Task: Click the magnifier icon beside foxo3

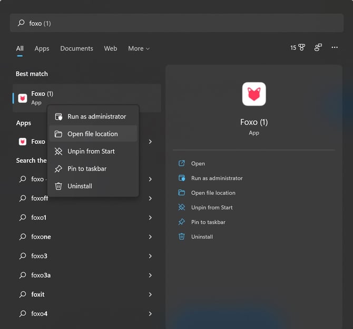Action: tap(23, 256)
